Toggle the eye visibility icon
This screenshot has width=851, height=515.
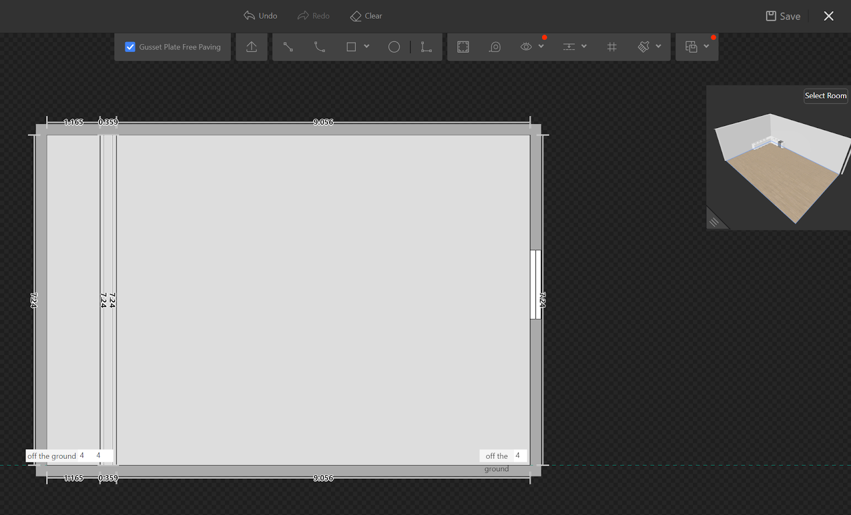526,47
